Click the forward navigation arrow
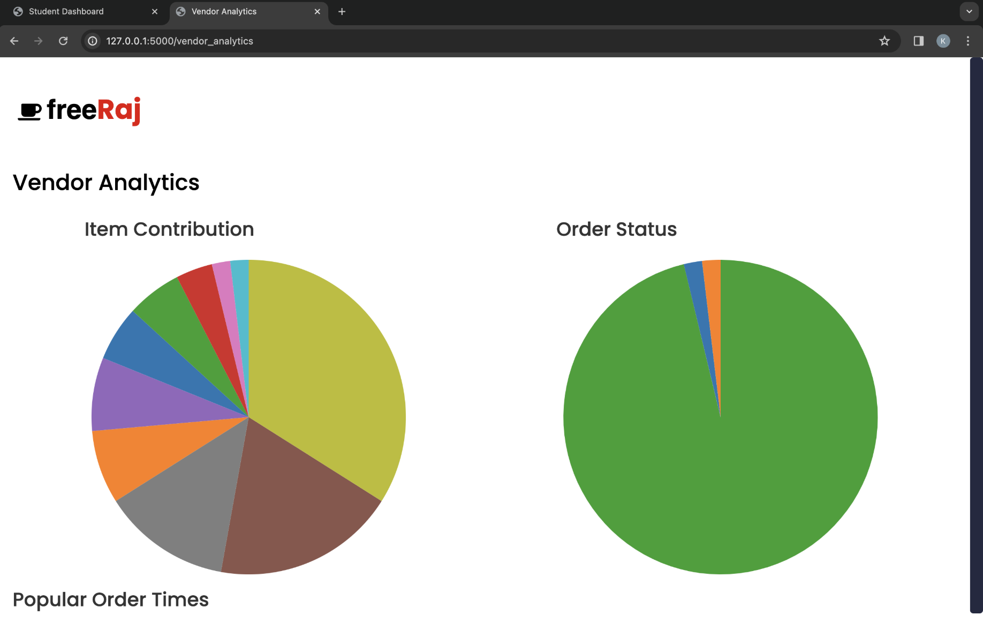This screenshot has width=983, height=630. (38, 41)
